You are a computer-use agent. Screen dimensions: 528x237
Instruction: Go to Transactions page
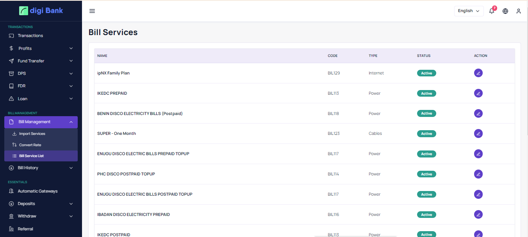pyautogui.click(x=30, y=35)
